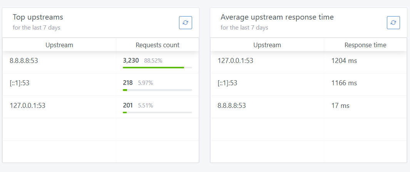
Task: Click Upstream header in response time table
Action: tap(267, 45)
